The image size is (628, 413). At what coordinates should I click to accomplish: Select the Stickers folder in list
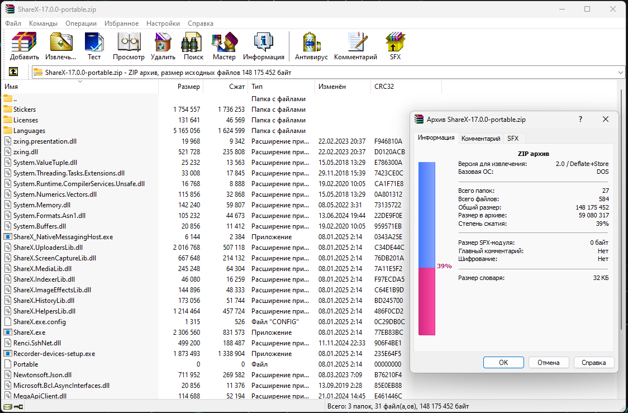click(25, 110)
